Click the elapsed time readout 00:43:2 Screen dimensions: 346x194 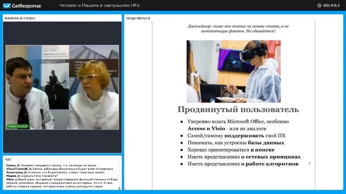click(331, 5)
